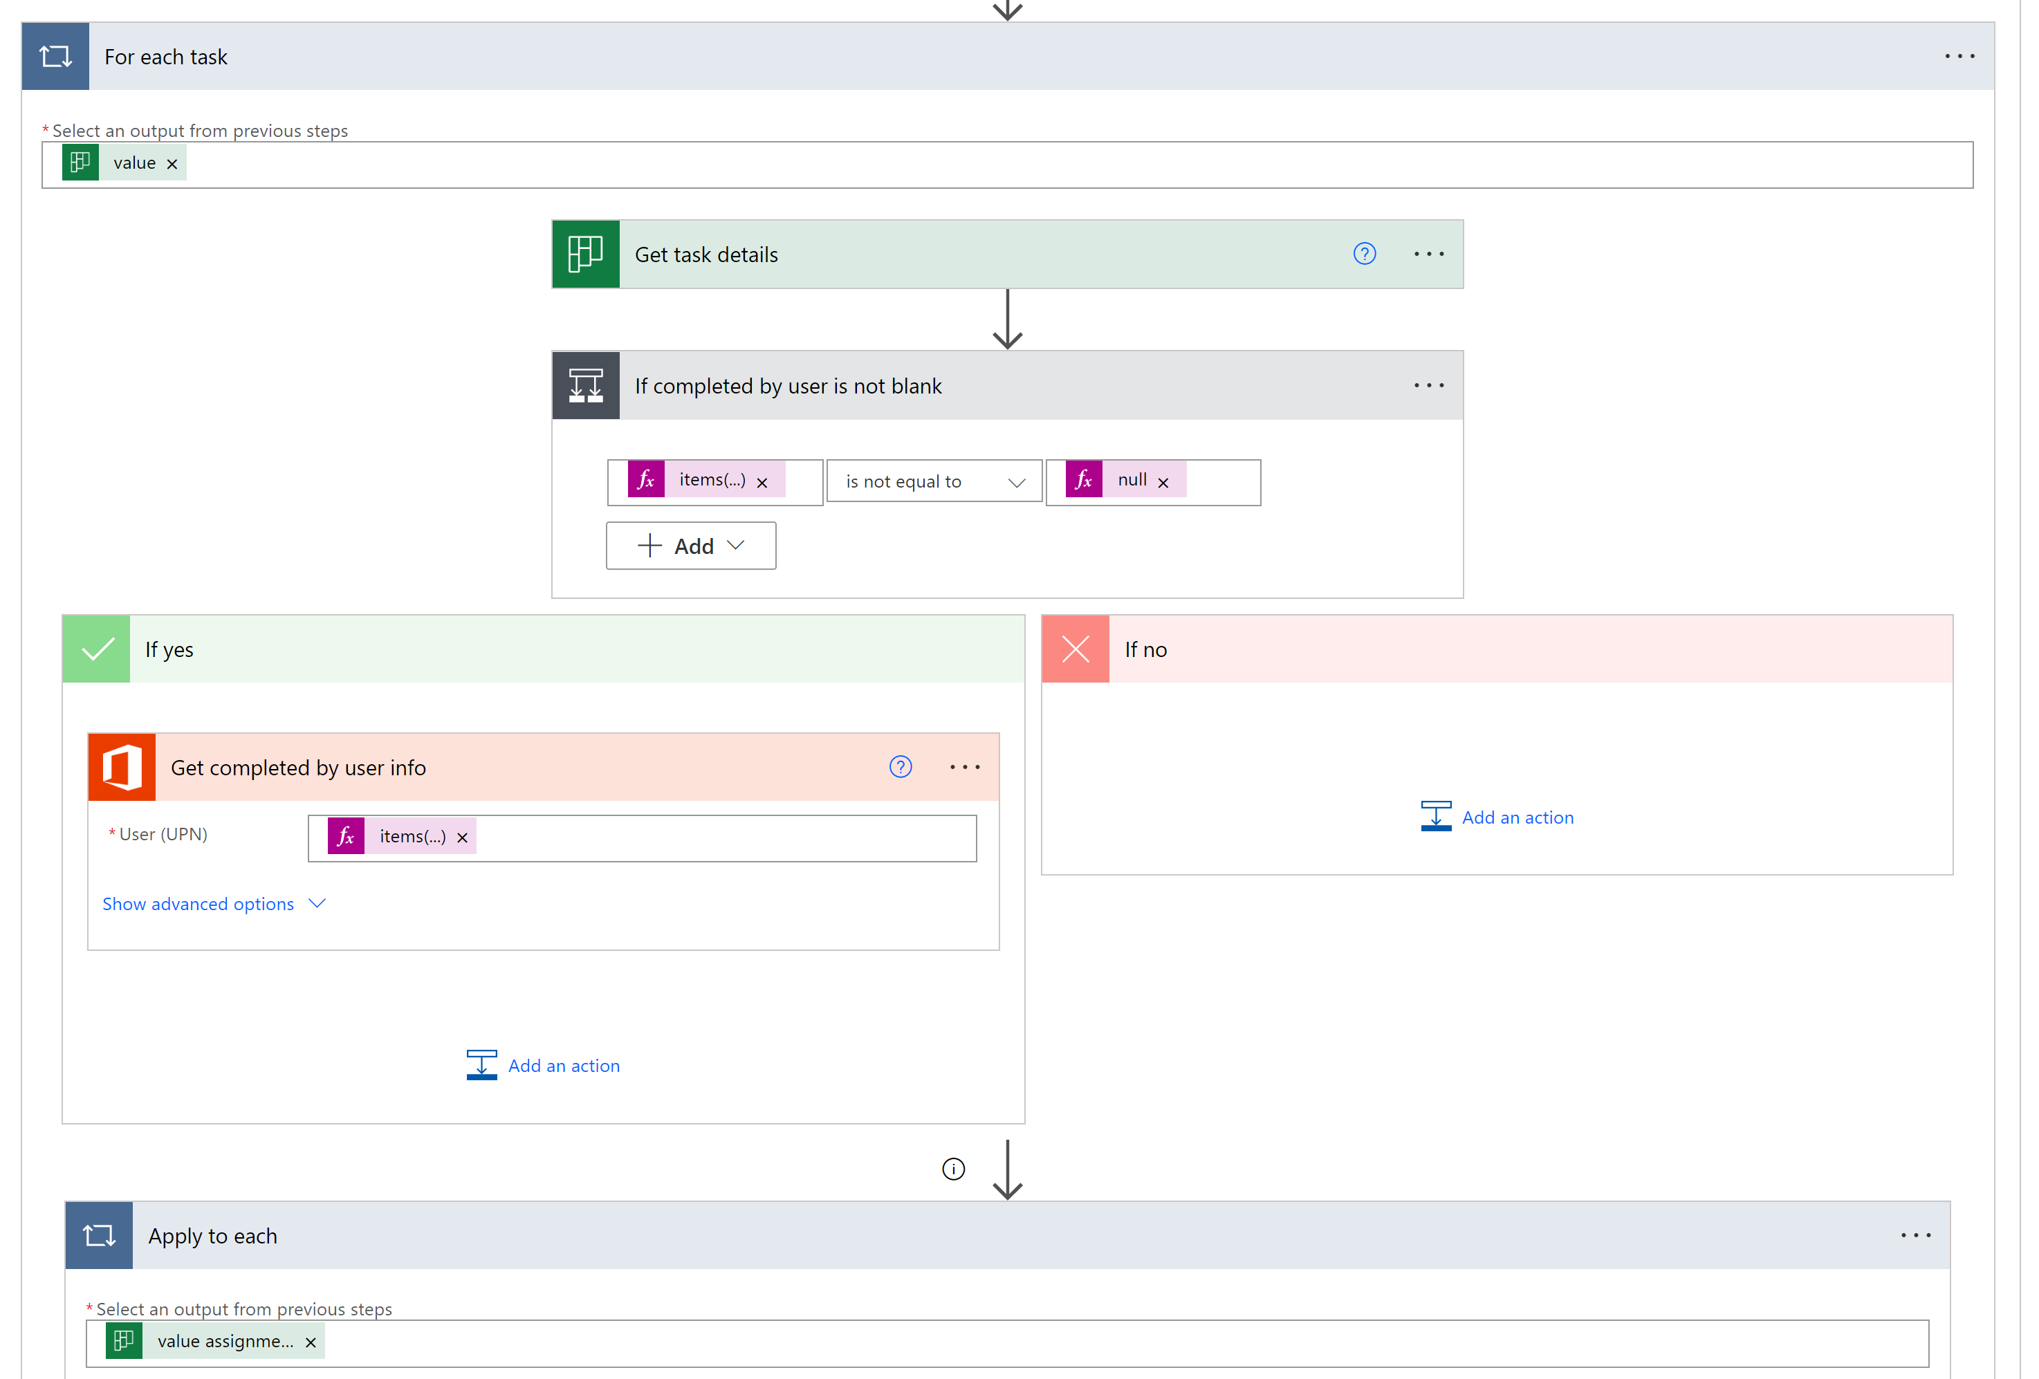The height and width of the screenshot is (1379, 2039).
Task: Click the Add an action icon in If no branch
Action: [x=1434, y=815]
